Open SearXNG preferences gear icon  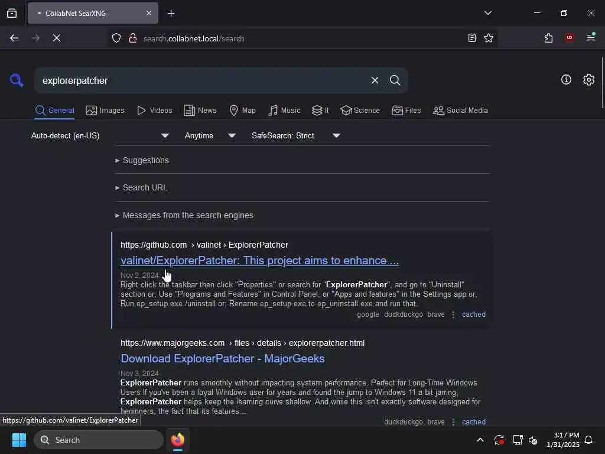coord(588,80)
